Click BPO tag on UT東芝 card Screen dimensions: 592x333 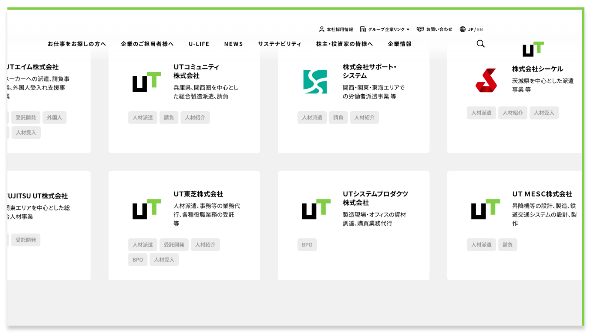[x=138, y=260]
